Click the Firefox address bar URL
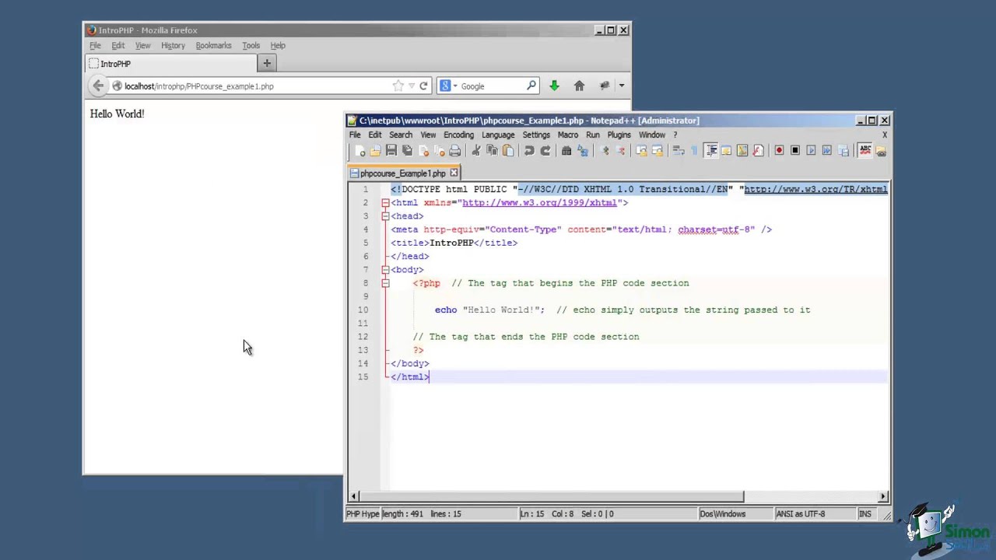This screenshot has width=996, height=560. coord(198,86)
